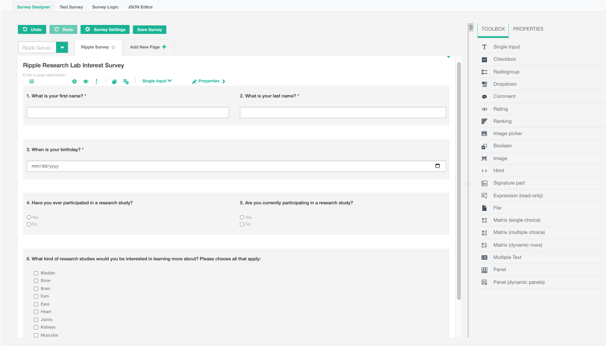
Task: Click the delete question icon in question toolbar
Action: coord(74,81)
